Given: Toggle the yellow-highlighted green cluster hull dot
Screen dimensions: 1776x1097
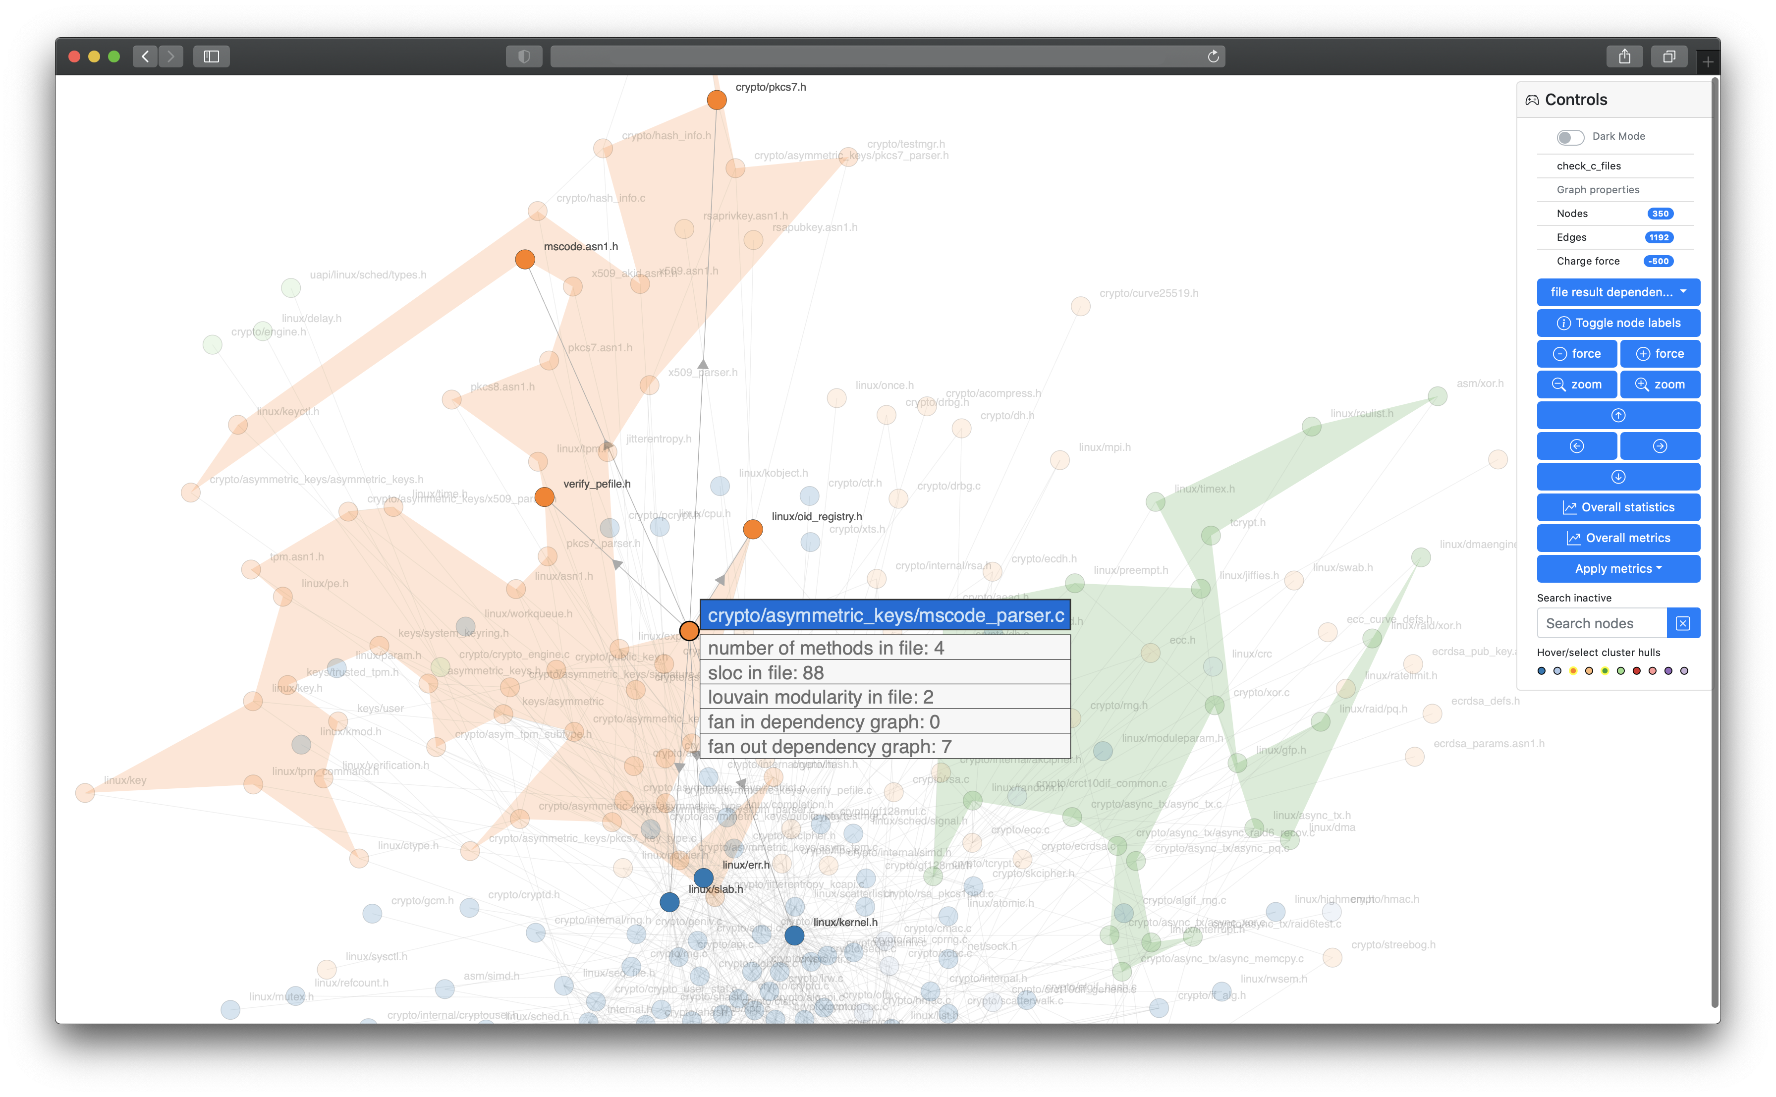Looking at the screenshot, I should tap(1605, 671).
